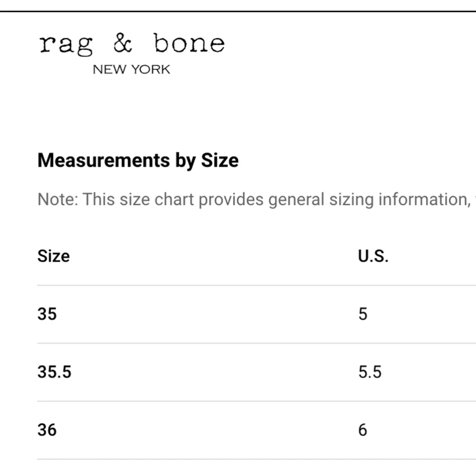Screen dimensions: 476x476
Task: Click the Measurements by Size heading
Action: click(138, 160)
